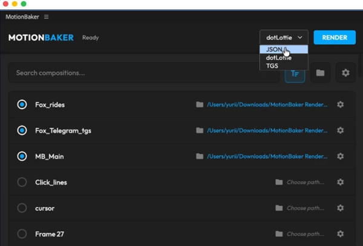Click folder icon in Click_lines row
363x246 pixels.
[x=279, y=182]
